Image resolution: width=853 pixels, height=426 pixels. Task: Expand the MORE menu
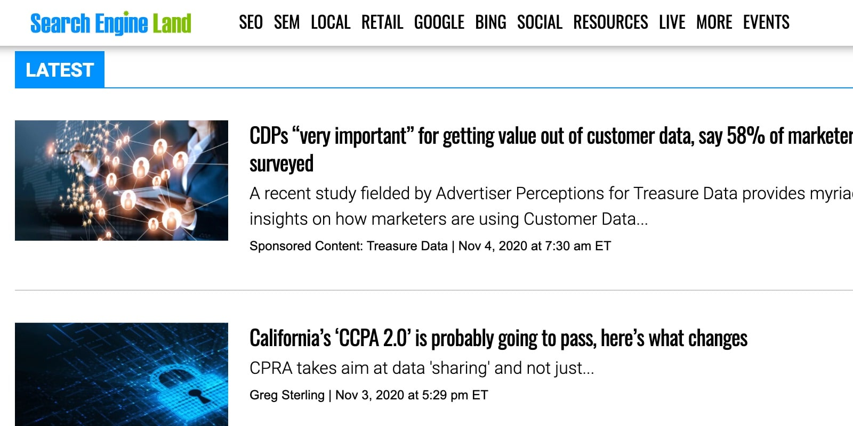click(714, 22)
